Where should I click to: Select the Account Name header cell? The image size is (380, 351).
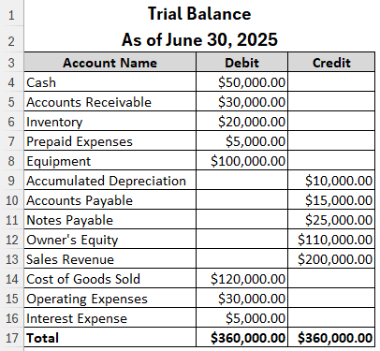(110, 63)
